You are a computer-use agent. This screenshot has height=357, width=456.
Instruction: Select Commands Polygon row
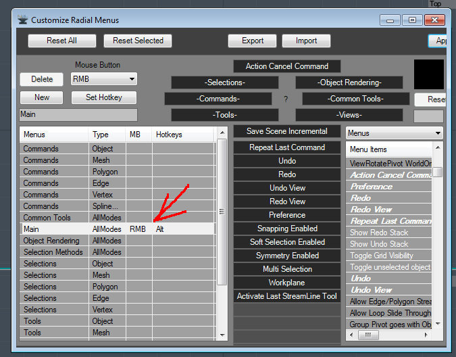118,172
